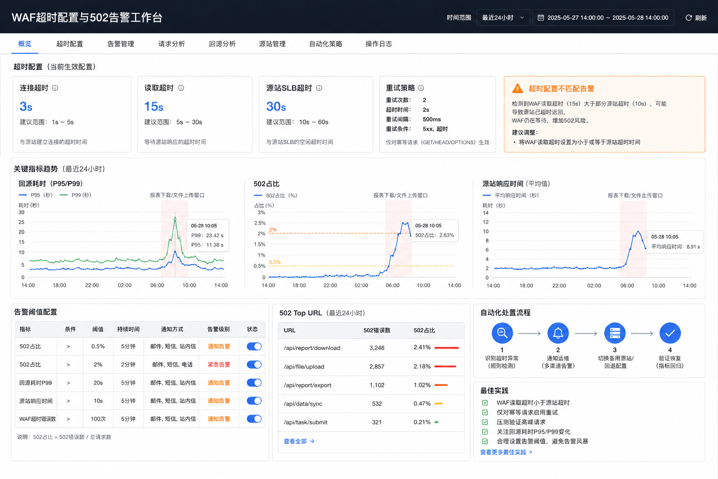Open the 最近24小时 time range dropdown
The width and height of the screenshot is (718, 479).
tap(503, 18)
